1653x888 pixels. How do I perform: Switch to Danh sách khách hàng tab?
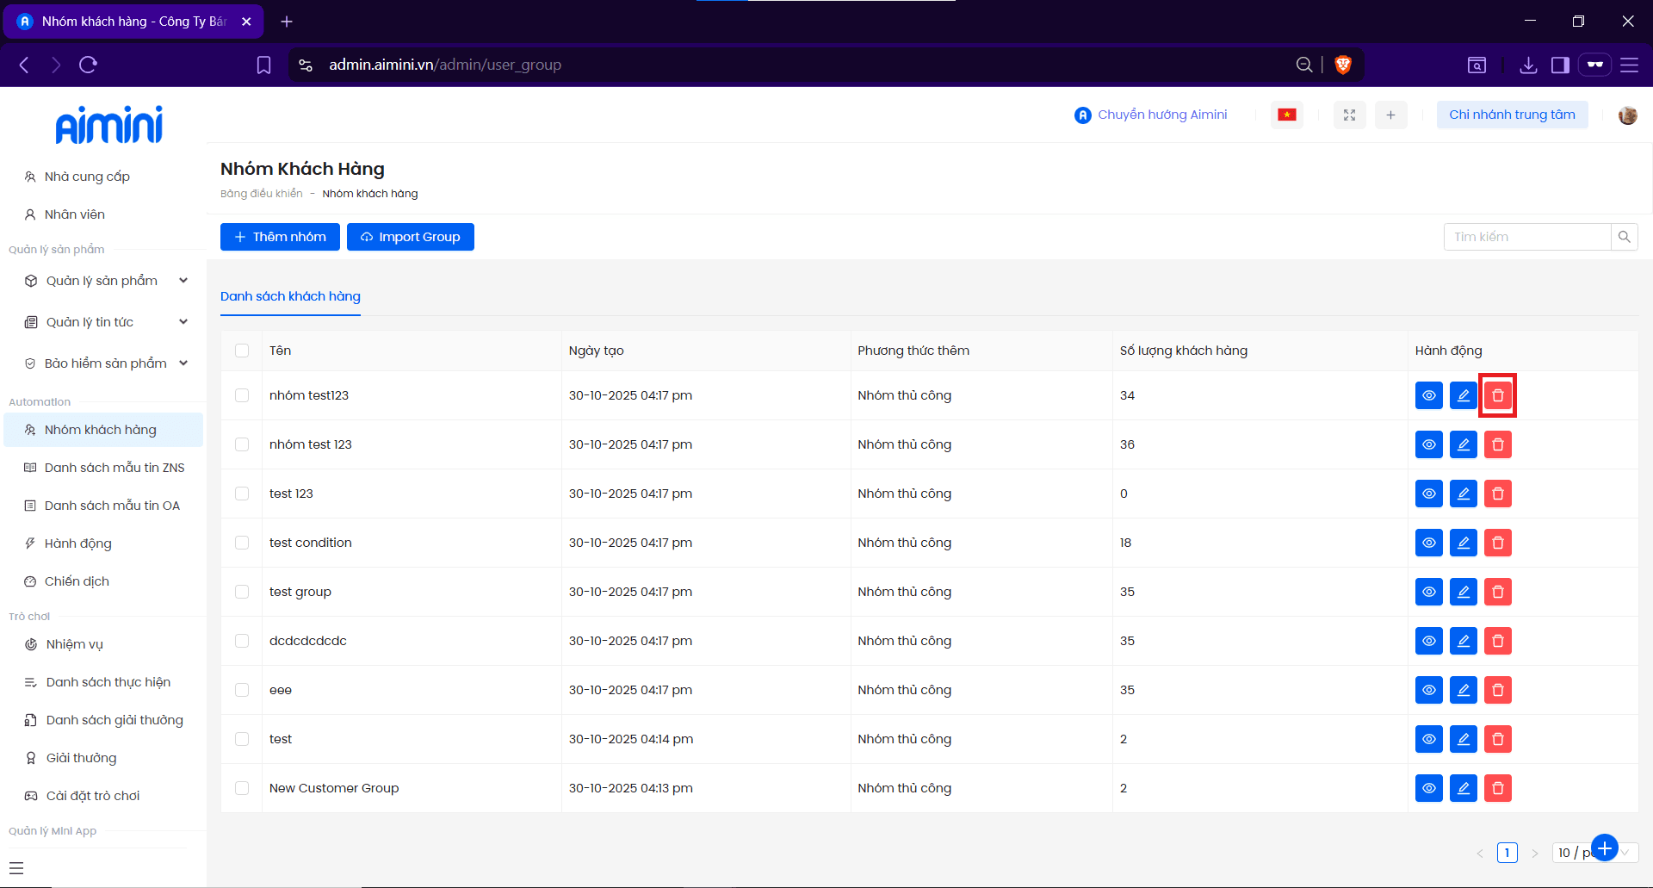pos(290,296)
